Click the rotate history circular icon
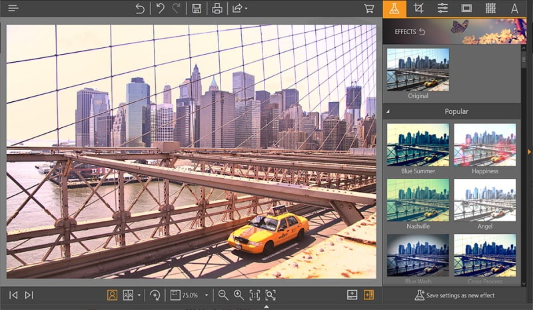533x310 pixels. tap(155, 295)
